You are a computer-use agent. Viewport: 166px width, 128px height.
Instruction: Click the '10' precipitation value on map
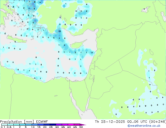point(59,31)
